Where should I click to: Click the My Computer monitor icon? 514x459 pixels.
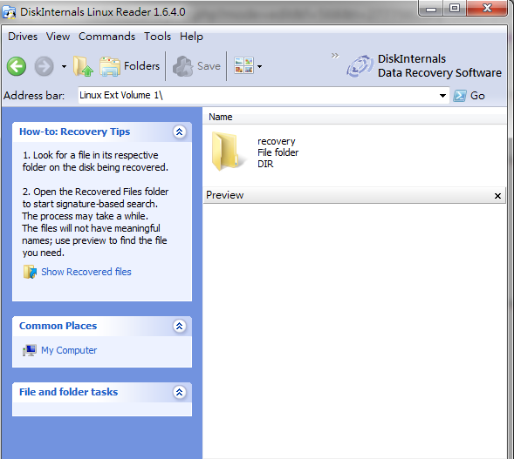click(x=30, y=350)
